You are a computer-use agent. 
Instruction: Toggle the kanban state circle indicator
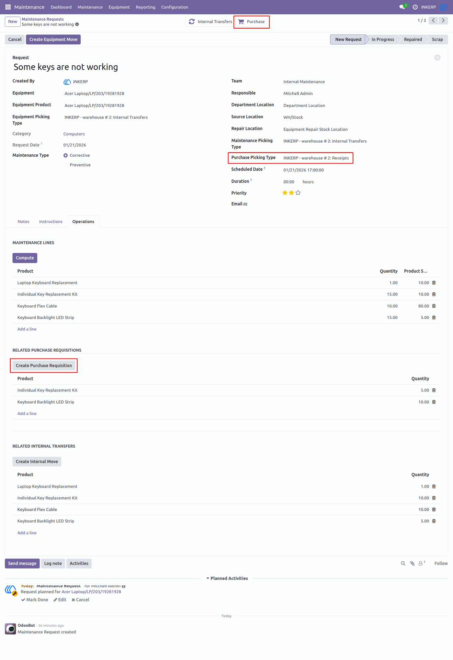(437, 58)
